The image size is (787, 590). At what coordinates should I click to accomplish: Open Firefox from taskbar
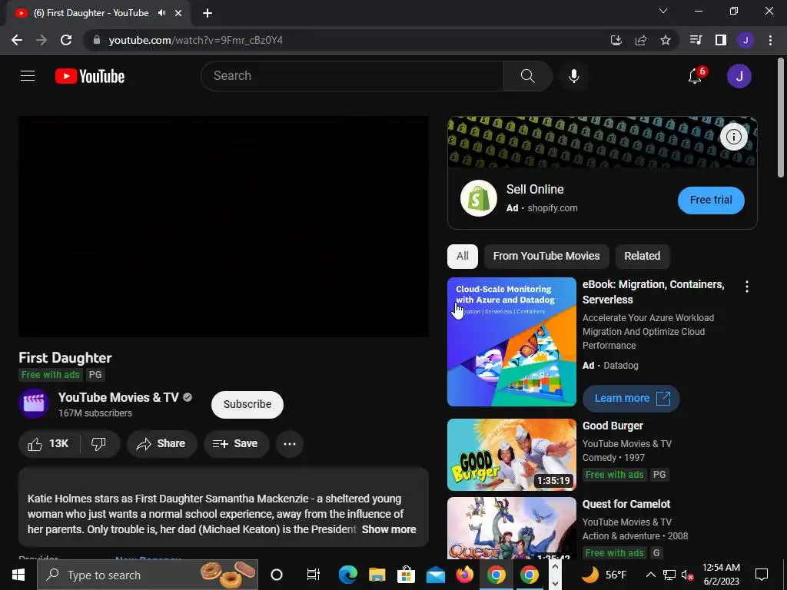(465, 575)
